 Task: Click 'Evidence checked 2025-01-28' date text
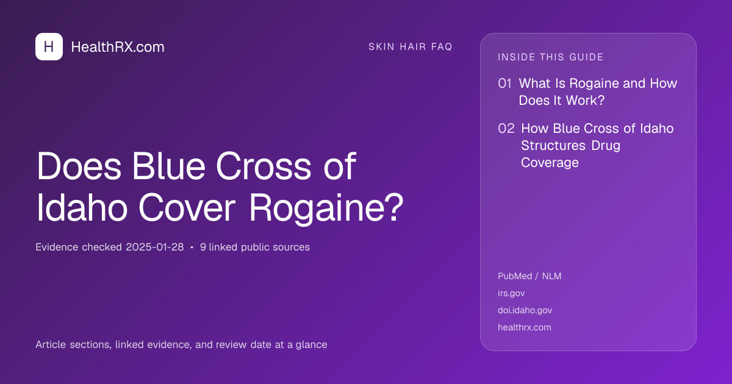110,247
